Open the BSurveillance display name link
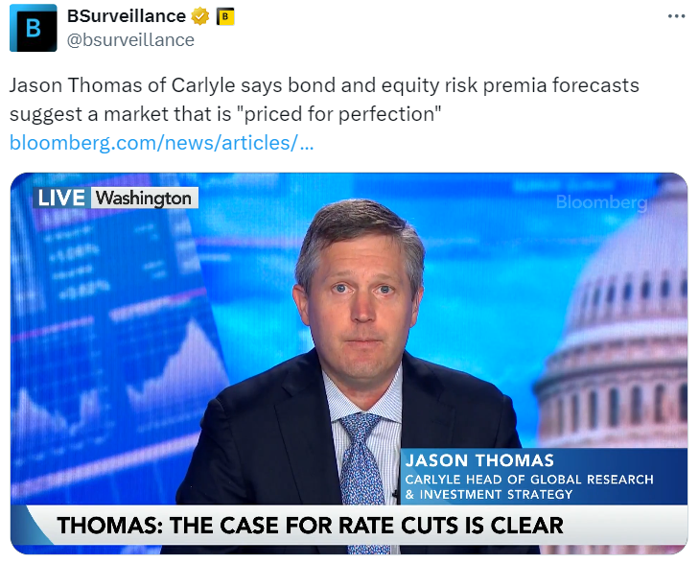This screenshot has height=563, width=699. pyautogui.click(x=127, y=16)
